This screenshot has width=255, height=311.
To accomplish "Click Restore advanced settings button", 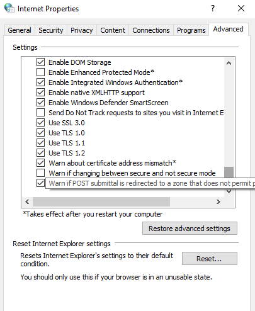I will [x=190, y=229].
